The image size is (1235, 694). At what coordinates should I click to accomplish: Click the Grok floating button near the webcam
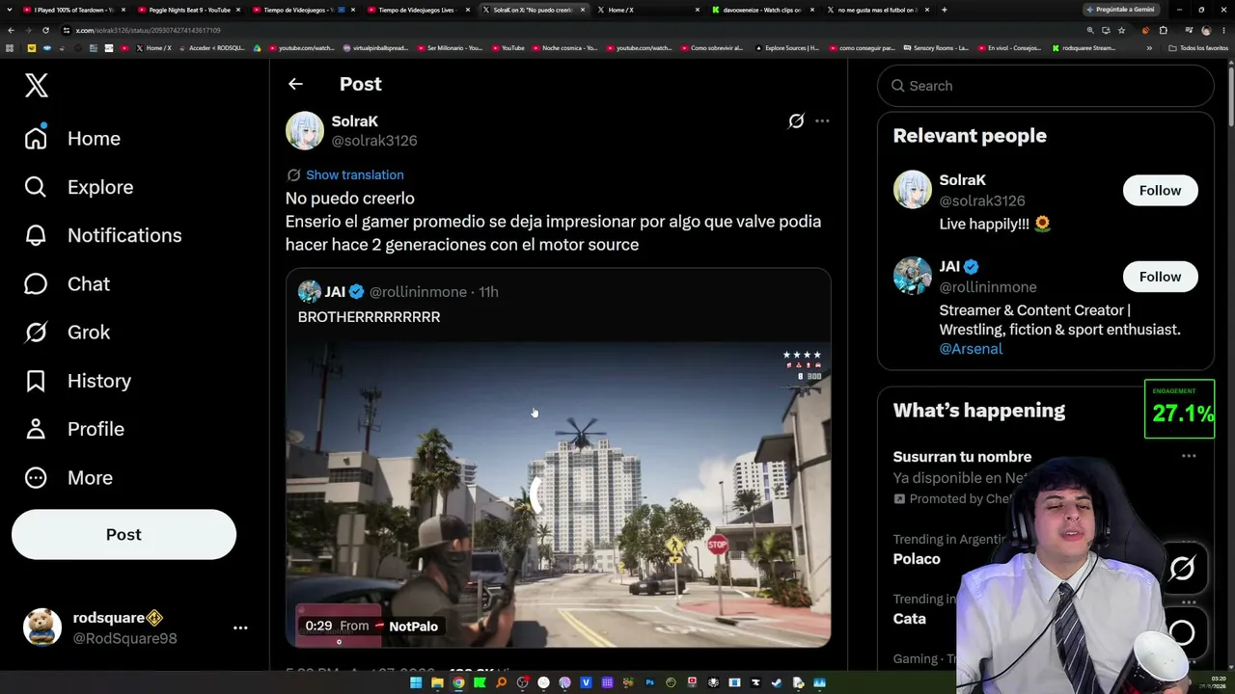[1182, 569]
